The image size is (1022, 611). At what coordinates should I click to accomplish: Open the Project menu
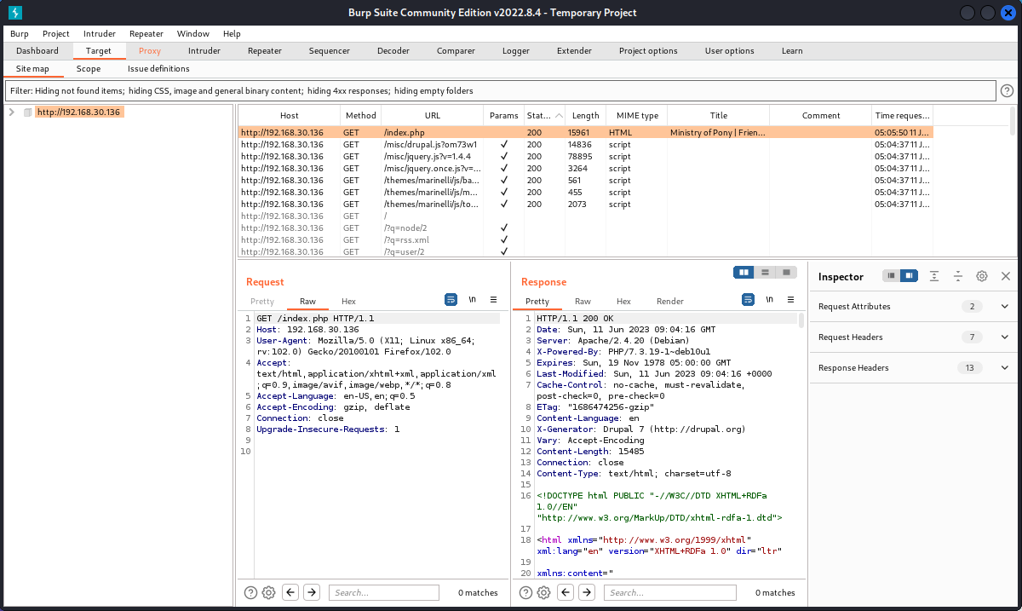click(x=56, y=33)
